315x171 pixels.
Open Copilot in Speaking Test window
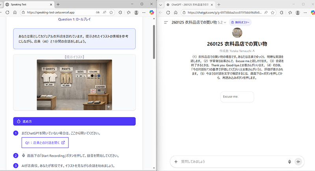click(x=152, y=13)
